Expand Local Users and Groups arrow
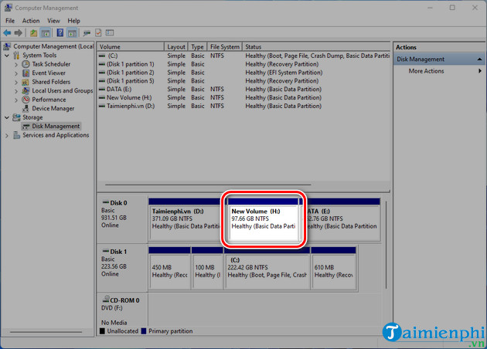 pos(16,91)
